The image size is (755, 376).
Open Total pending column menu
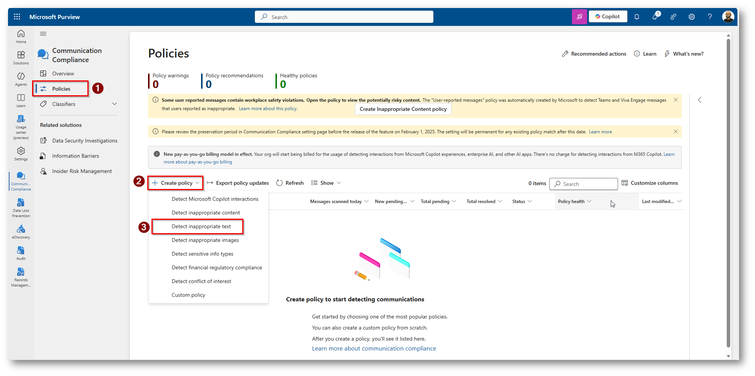point(454,202)
